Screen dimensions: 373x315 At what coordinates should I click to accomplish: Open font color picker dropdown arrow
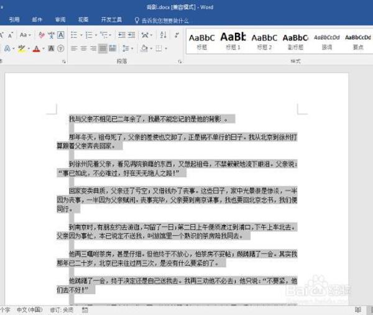[44, 48]
